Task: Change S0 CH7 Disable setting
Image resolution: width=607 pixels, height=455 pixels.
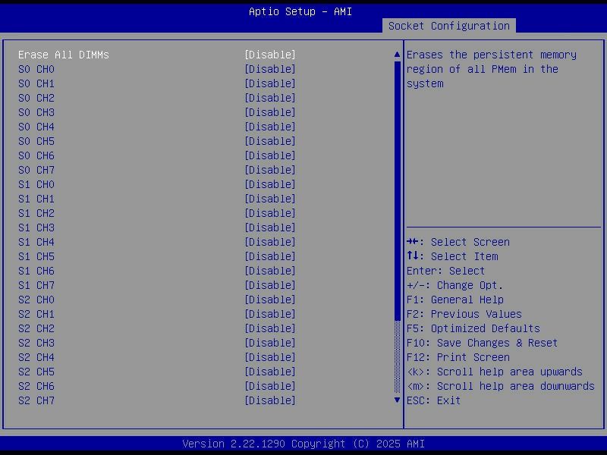Action: [x=270, y=170]
